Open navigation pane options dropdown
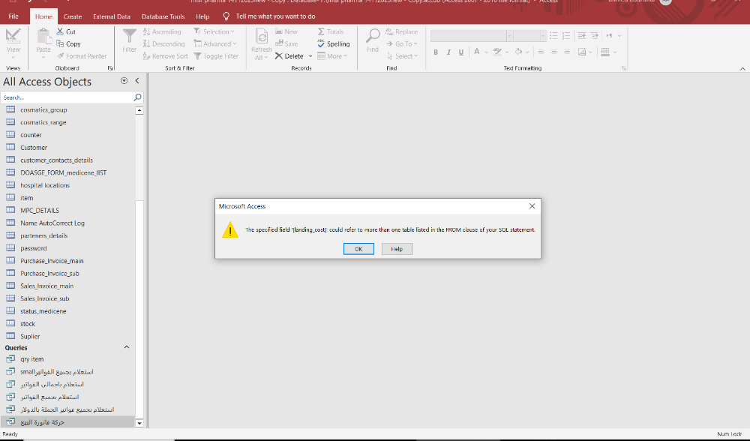The width and height of the screenshot is (750, 441). click(124, 81)
